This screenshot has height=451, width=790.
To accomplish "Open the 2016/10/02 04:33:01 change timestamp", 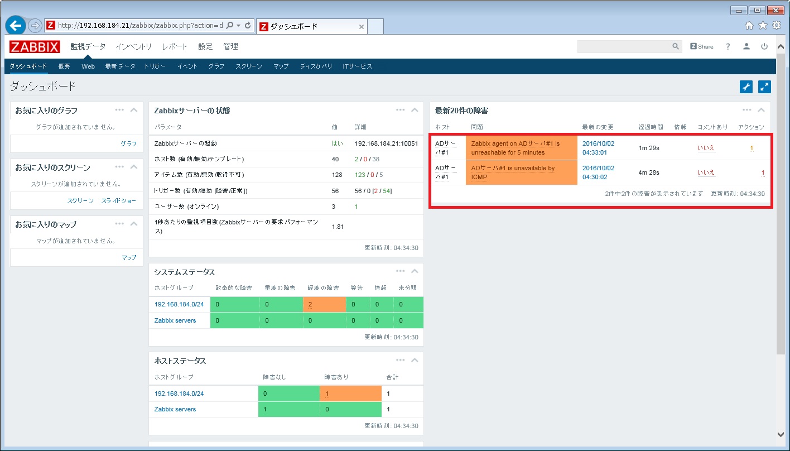I will (598, 148).
